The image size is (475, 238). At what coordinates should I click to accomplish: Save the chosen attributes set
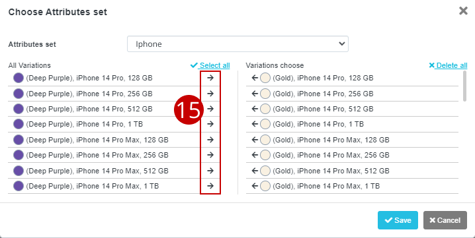pyautogui.click(x=398, y=220)
